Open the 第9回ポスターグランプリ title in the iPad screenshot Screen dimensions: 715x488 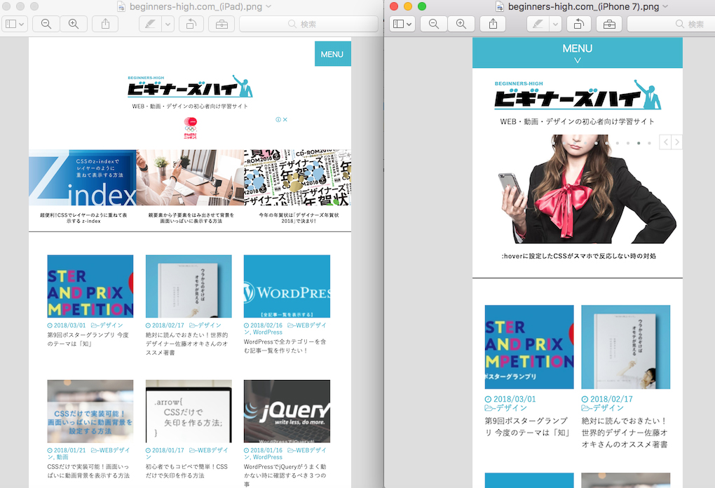[88, 339]
